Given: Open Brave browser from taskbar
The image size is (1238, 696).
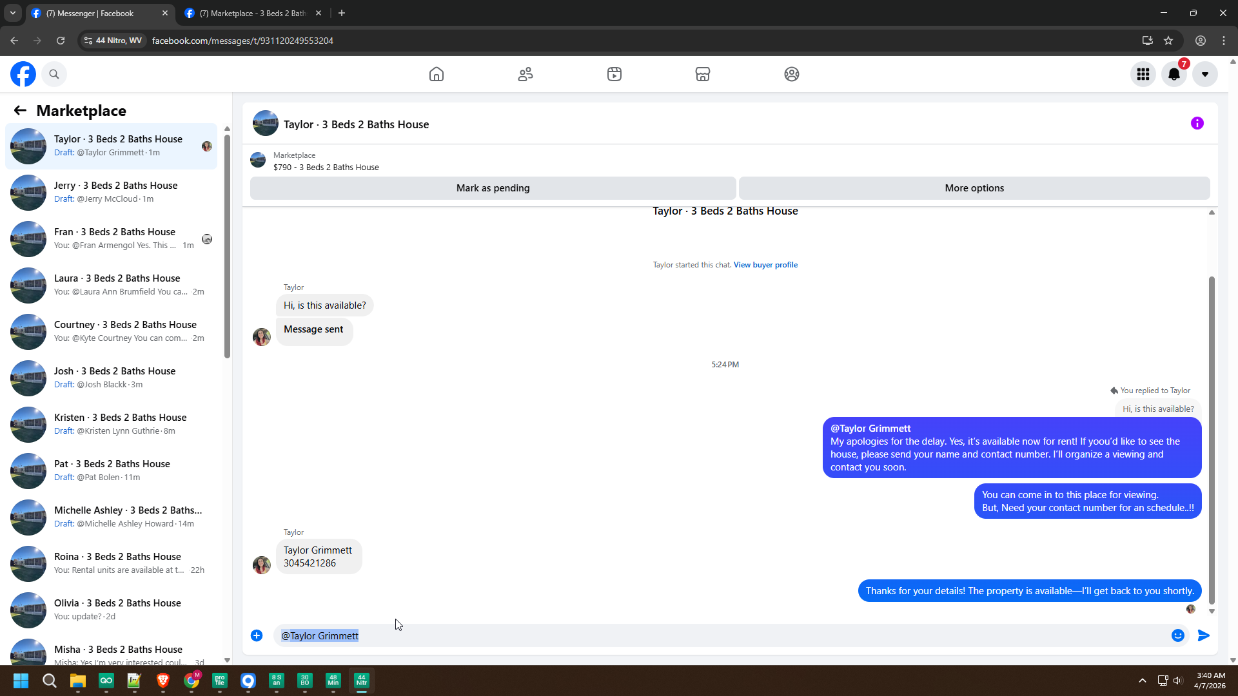Looking at the screenshot, I should (x=163, y=681).
